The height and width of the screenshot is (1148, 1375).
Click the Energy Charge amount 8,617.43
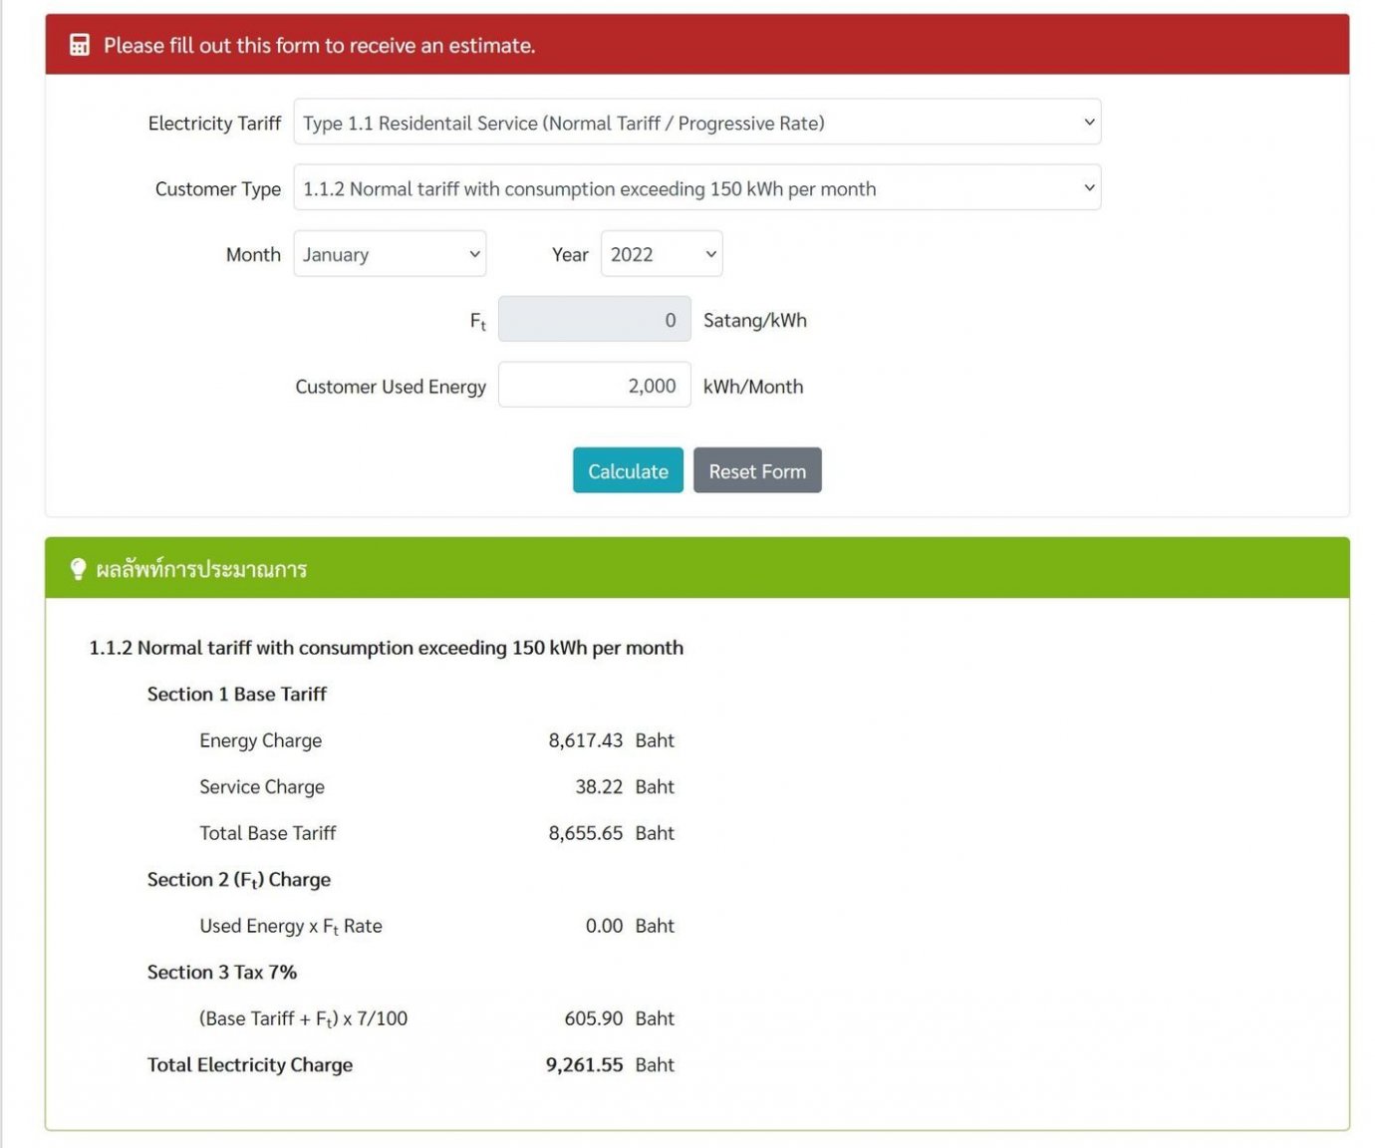click(585, 740)
